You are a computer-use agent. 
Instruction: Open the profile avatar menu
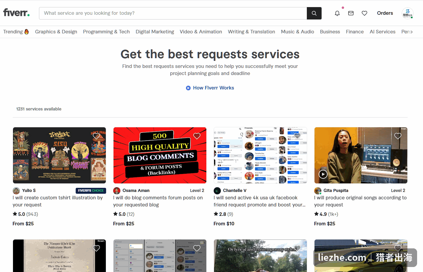click(x=408, y=13)
